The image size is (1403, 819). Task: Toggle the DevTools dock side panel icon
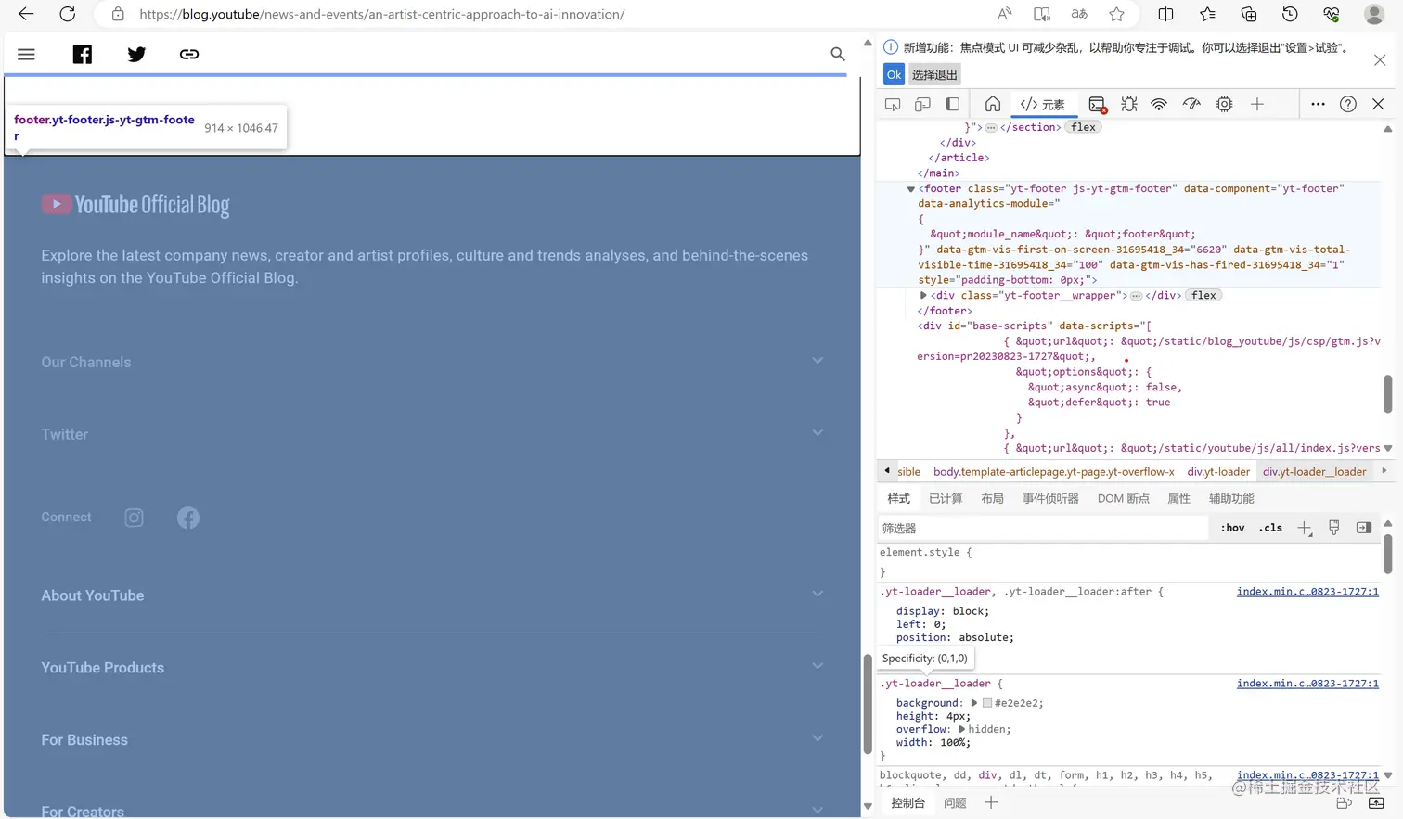pos(952,104)
